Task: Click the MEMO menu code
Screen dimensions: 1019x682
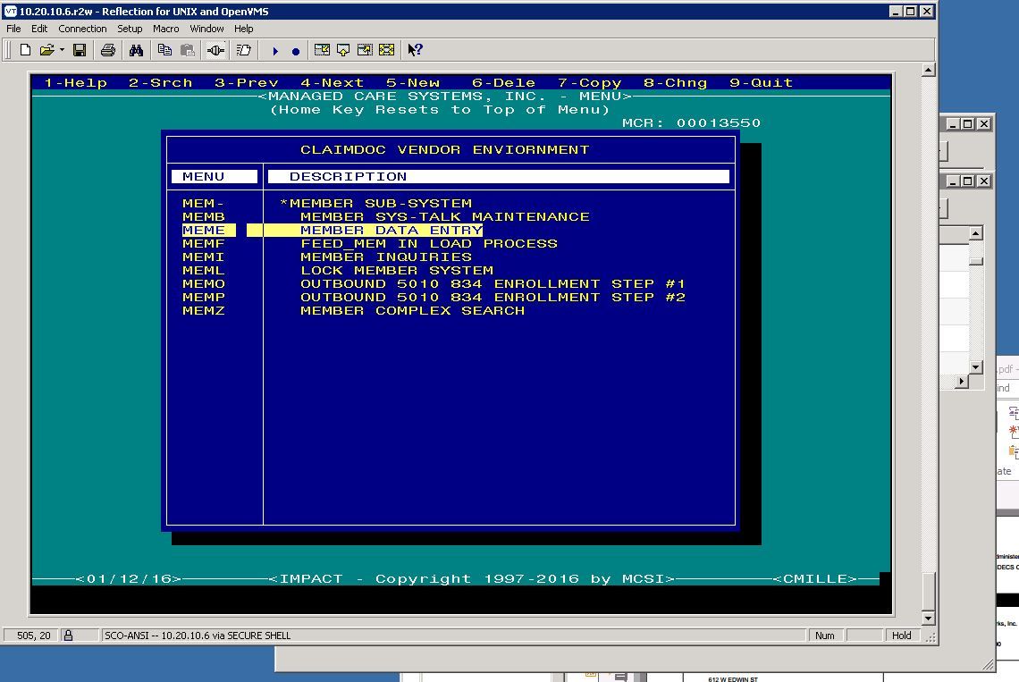Action: click(204, 283)
